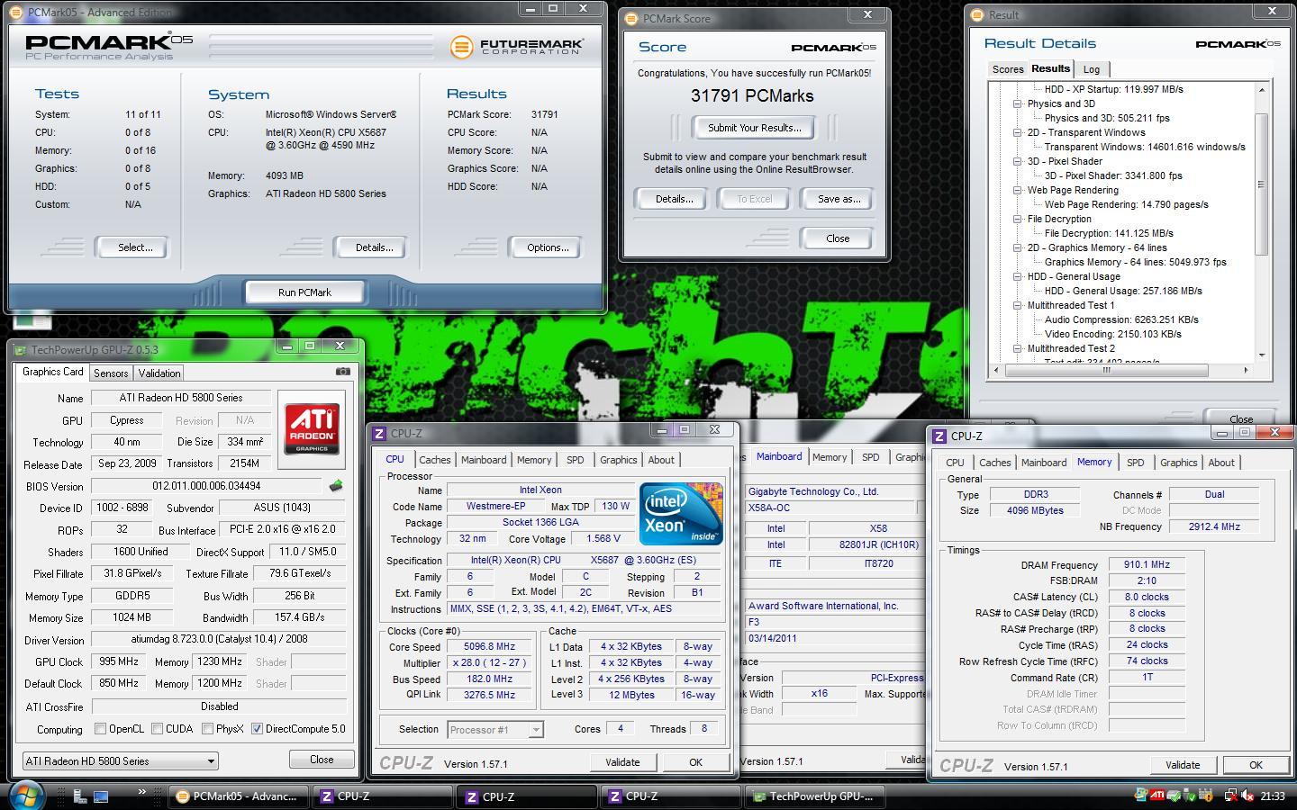Uncheck the DirectCompute 5.0 checkbox
The image size is (1297, 810).
[258, 729]
